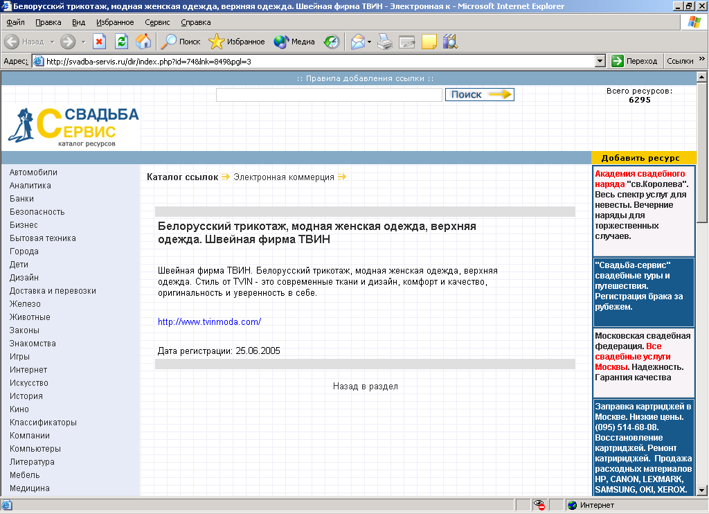The height and width of the screenshot is (514, 709).
Task: Open the Вид menu
Action: 79,22
